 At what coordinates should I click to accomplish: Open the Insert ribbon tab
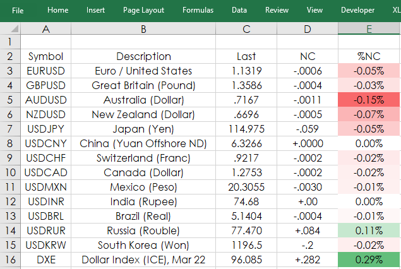[x=95, y=10]
